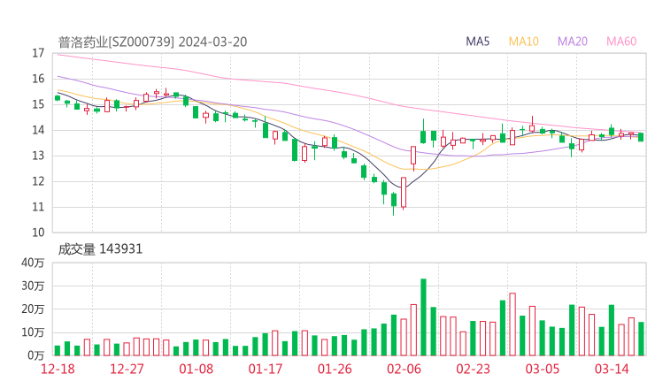The image size is (655, 389).
Task: Click the MA60 legend label
Action: 621,42
